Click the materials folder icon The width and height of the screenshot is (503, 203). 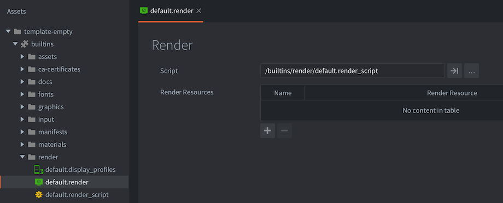pos(32,145)
